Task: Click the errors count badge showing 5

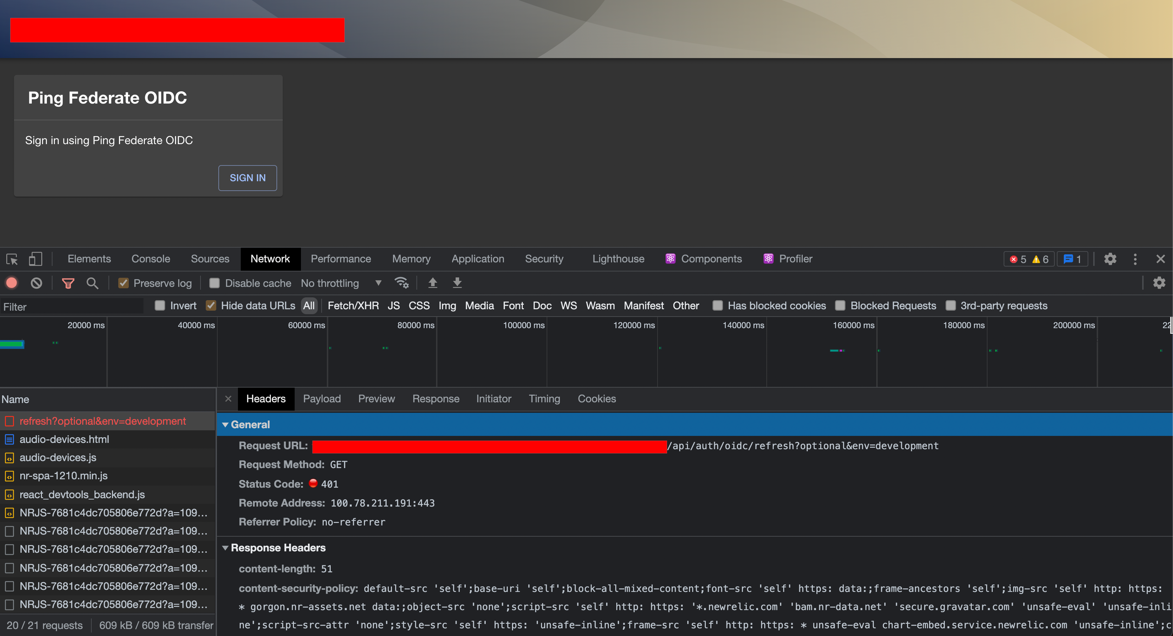Action: [x=1018, y=259]
